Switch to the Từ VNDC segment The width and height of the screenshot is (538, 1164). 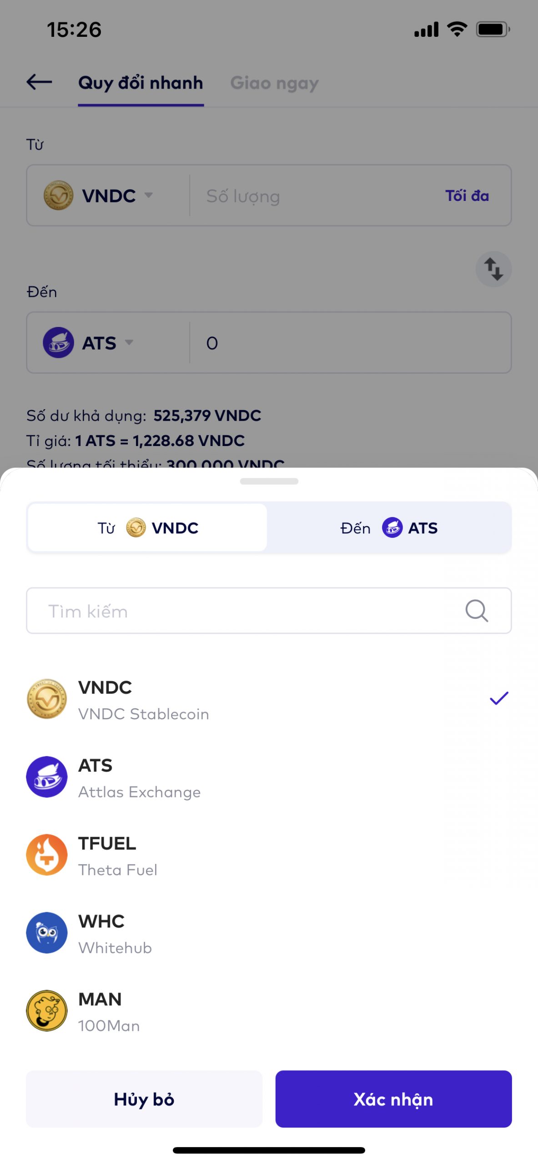tap(147, 528)
